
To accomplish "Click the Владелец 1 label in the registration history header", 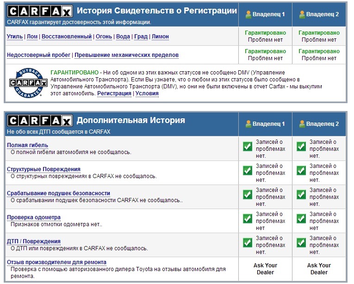I will click(269, 14).
